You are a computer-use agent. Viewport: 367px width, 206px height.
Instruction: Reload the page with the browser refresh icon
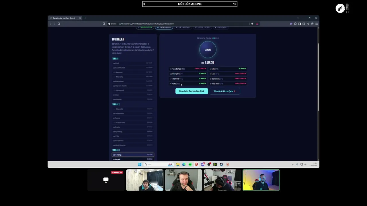point(59,24)
